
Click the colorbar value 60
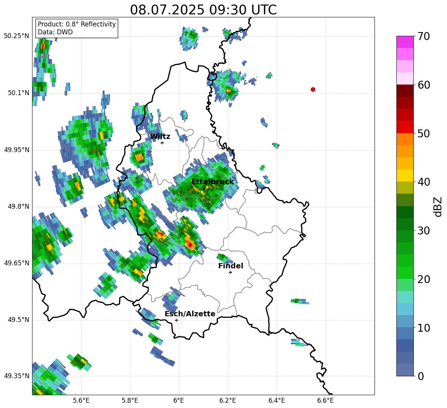[x=424, y=85]
